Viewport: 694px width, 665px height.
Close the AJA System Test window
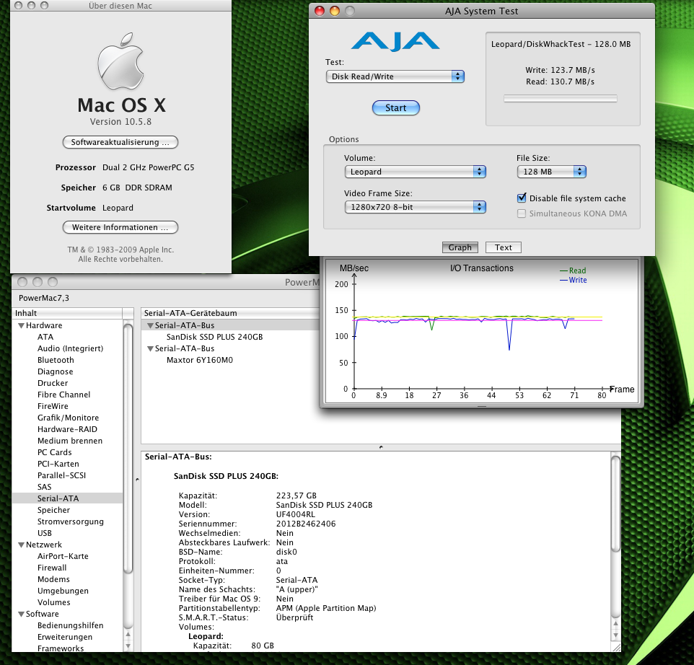point(320,11)
